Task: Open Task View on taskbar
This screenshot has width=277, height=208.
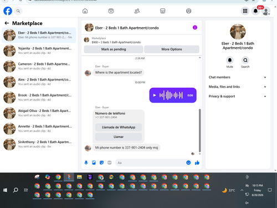Action: [x=26, y=190]
